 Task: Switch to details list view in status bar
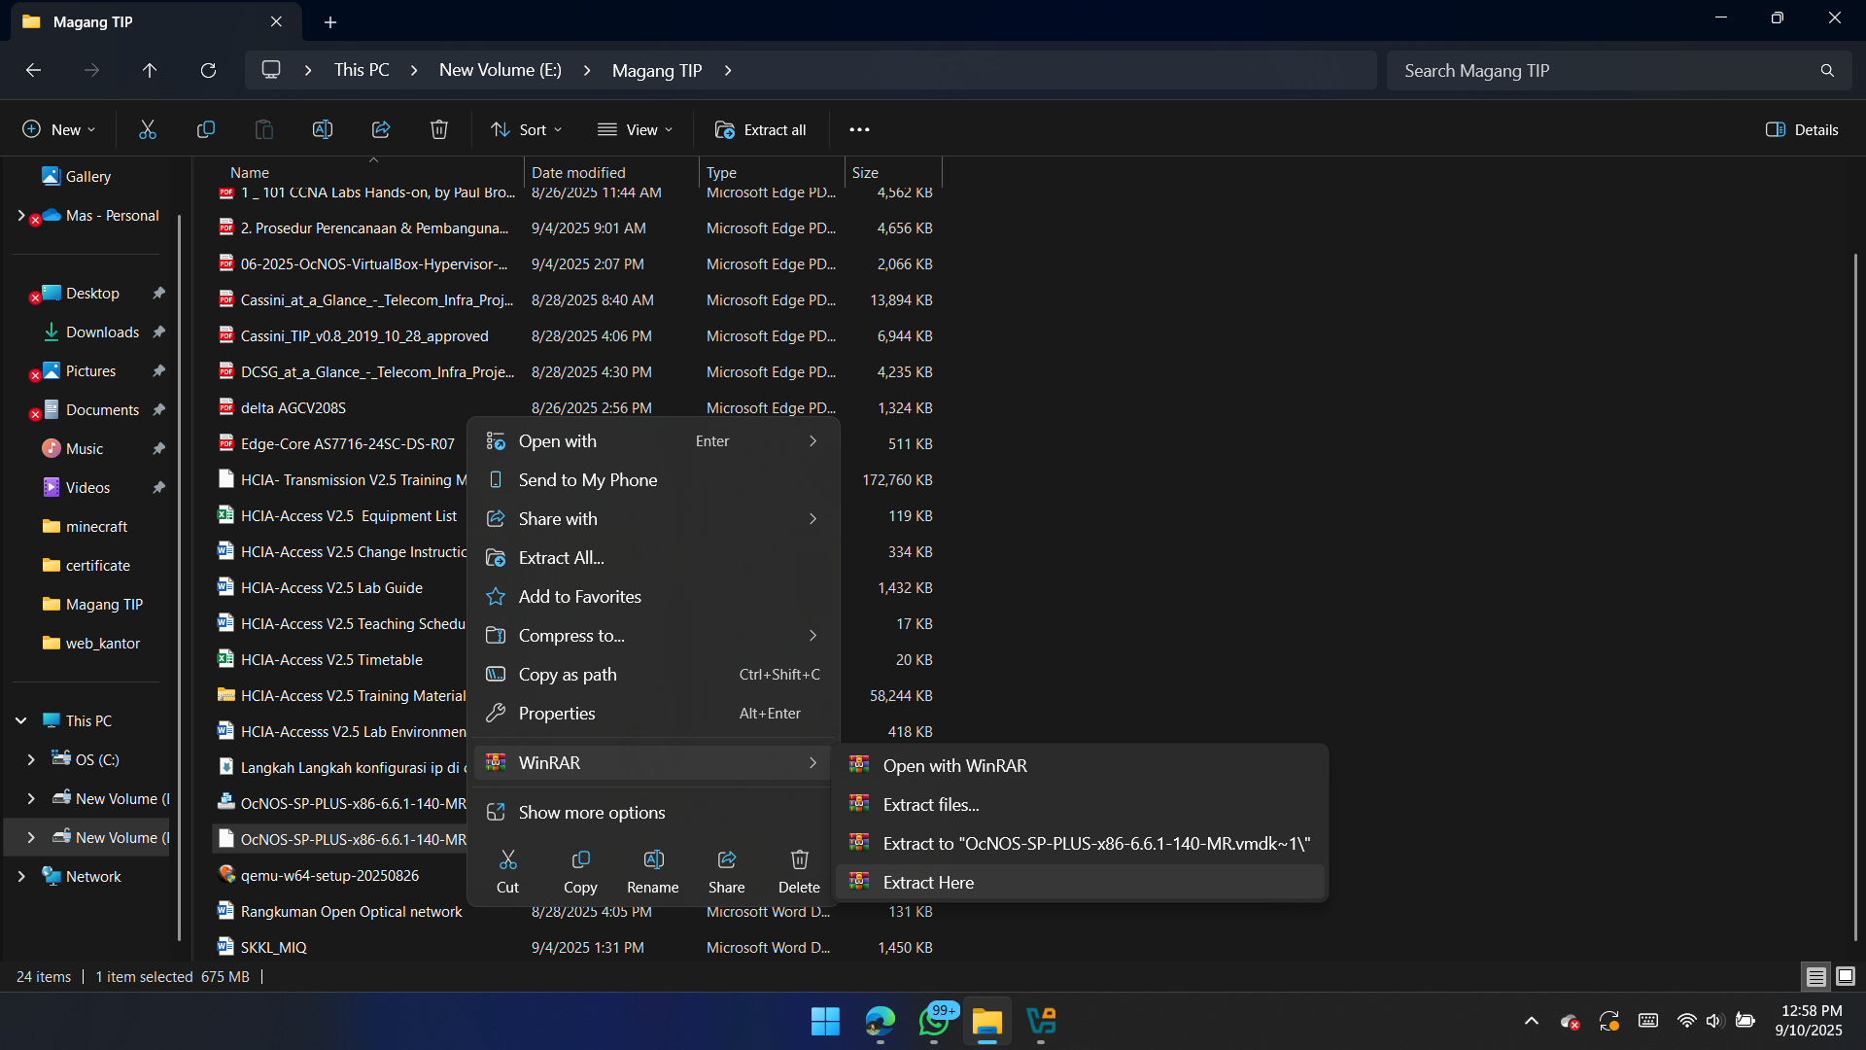pos(1815,976)
